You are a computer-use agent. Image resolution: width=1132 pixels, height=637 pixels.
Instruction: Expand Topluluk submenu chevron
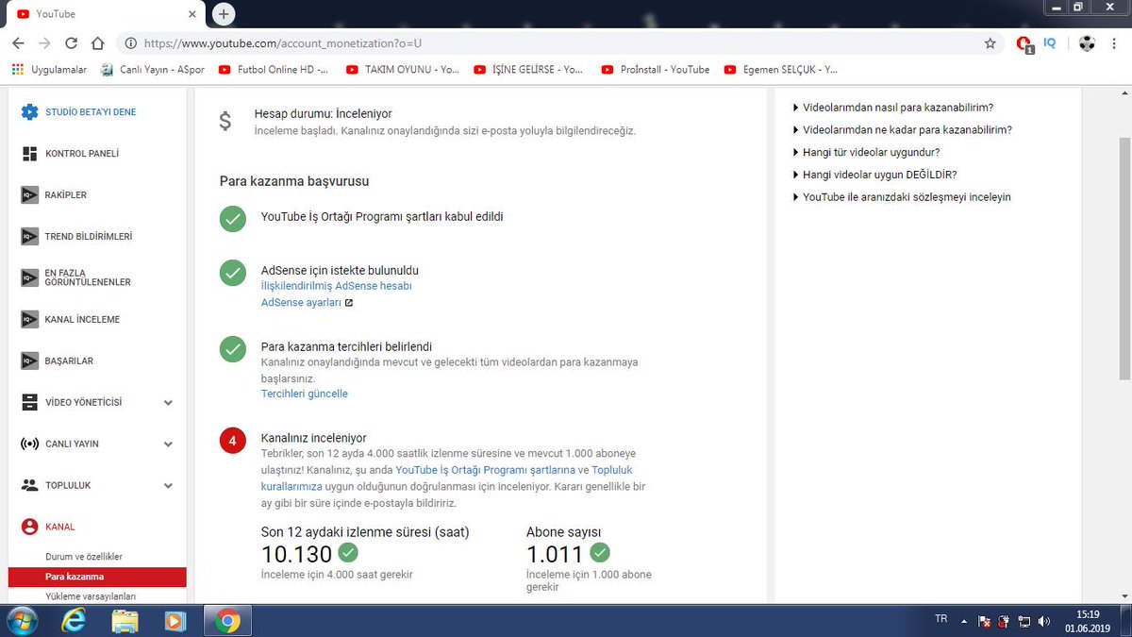(168, 485)
